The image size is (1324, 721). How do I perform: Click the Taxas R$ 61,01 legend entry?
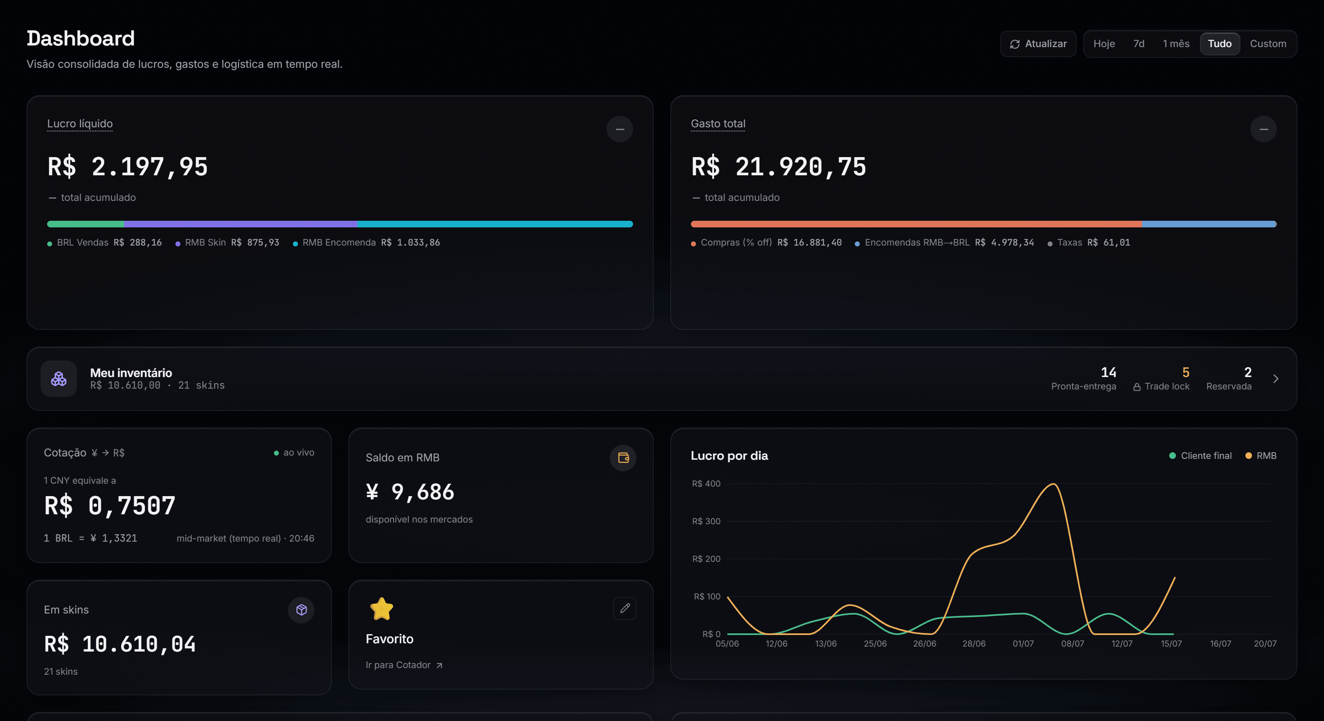coord(1089,243)
